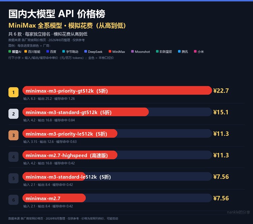Screen dimensions: 253x224
Task: Click the minimax-m2.7-highspeed red bar
Action: (x=70, y=155)
